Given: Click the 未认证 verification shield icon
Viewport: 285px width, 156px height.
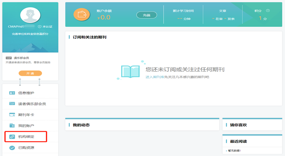Looking at the screenshot, I should (39, 26).
